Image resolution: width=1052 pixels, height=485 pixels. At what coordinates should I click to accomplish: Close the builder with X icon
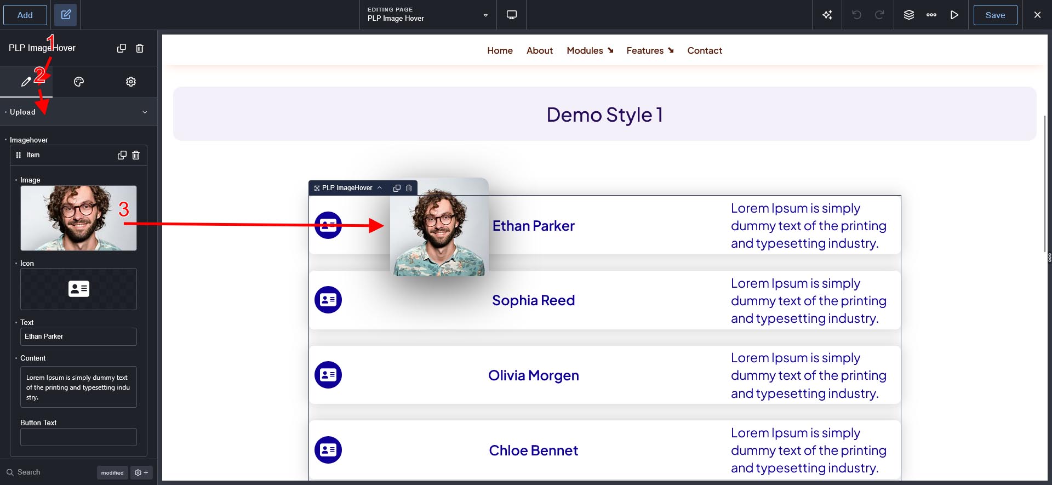point(1037,15)
